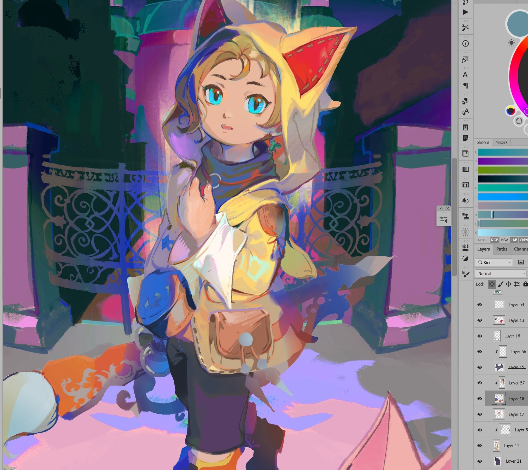Screen dimensions: 528x470
Task: Open the Character panel icon
Action: pyautogui.click(x=465, y=75)
